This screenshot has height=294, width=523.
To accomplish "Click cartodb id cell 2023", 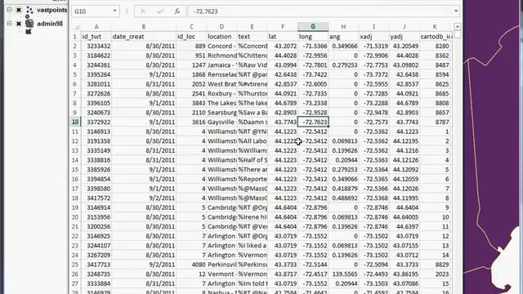I will point(435,274).
